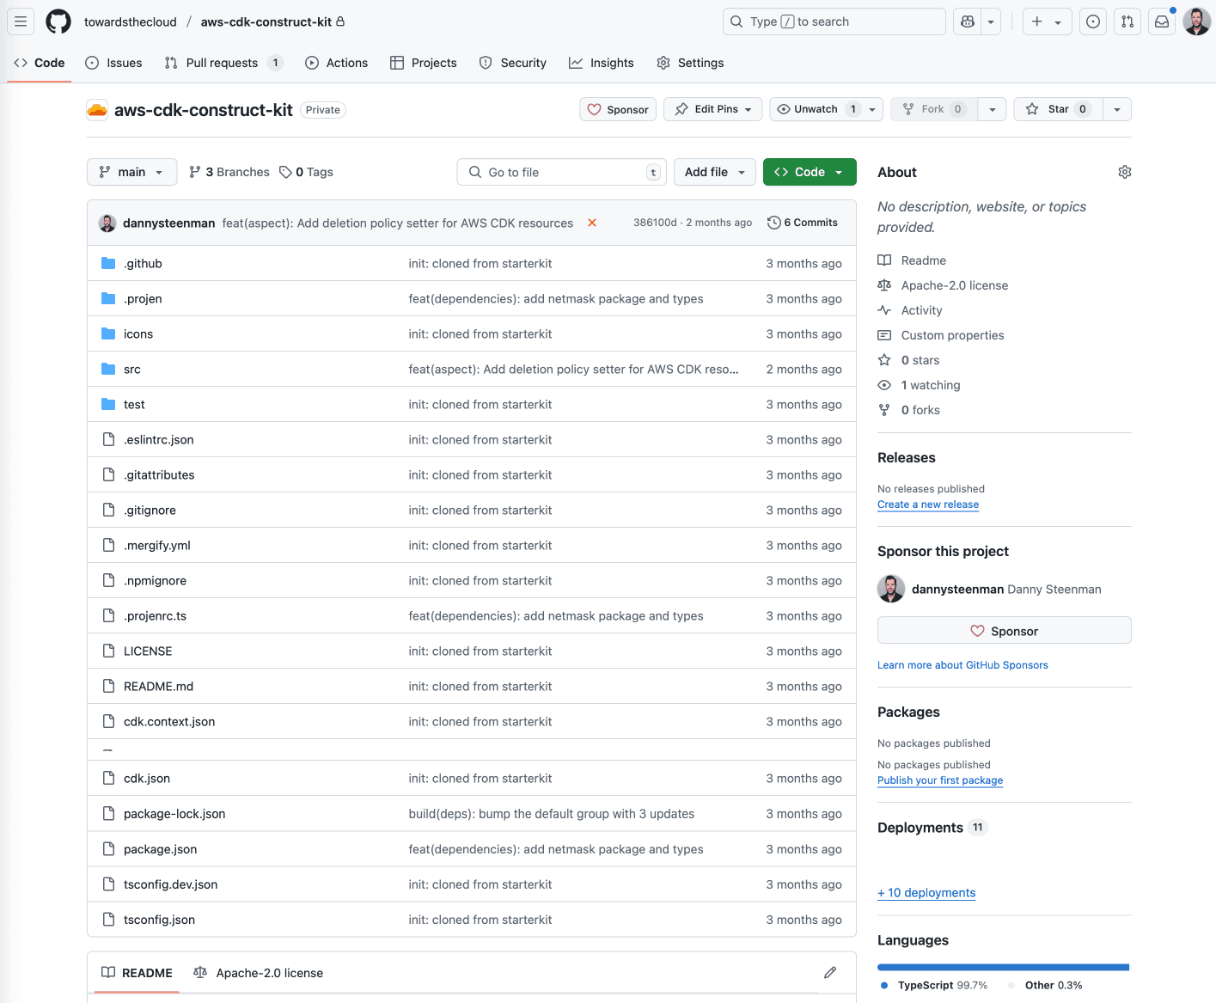This screenshot has height=1003, width=1216.
Task: Open the src folder
Action: [132, 370]
